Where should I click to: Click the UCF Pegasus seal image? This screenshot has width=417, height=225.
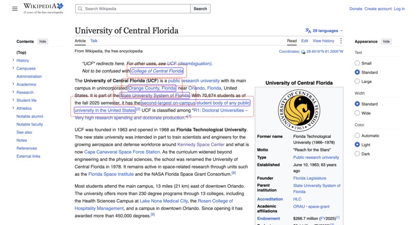[299, 110]
